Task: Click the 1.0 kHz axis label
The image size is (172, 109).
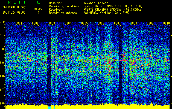Action: [x=2, y=49]
